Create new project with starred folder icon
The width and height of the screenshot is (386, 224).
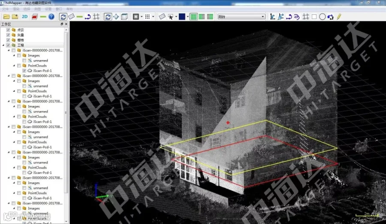click(15, 17)
